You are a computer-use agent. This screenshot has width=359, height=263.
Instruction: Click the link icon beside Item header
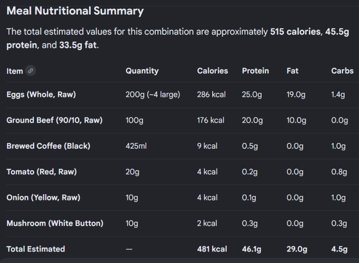coord(30,71)
